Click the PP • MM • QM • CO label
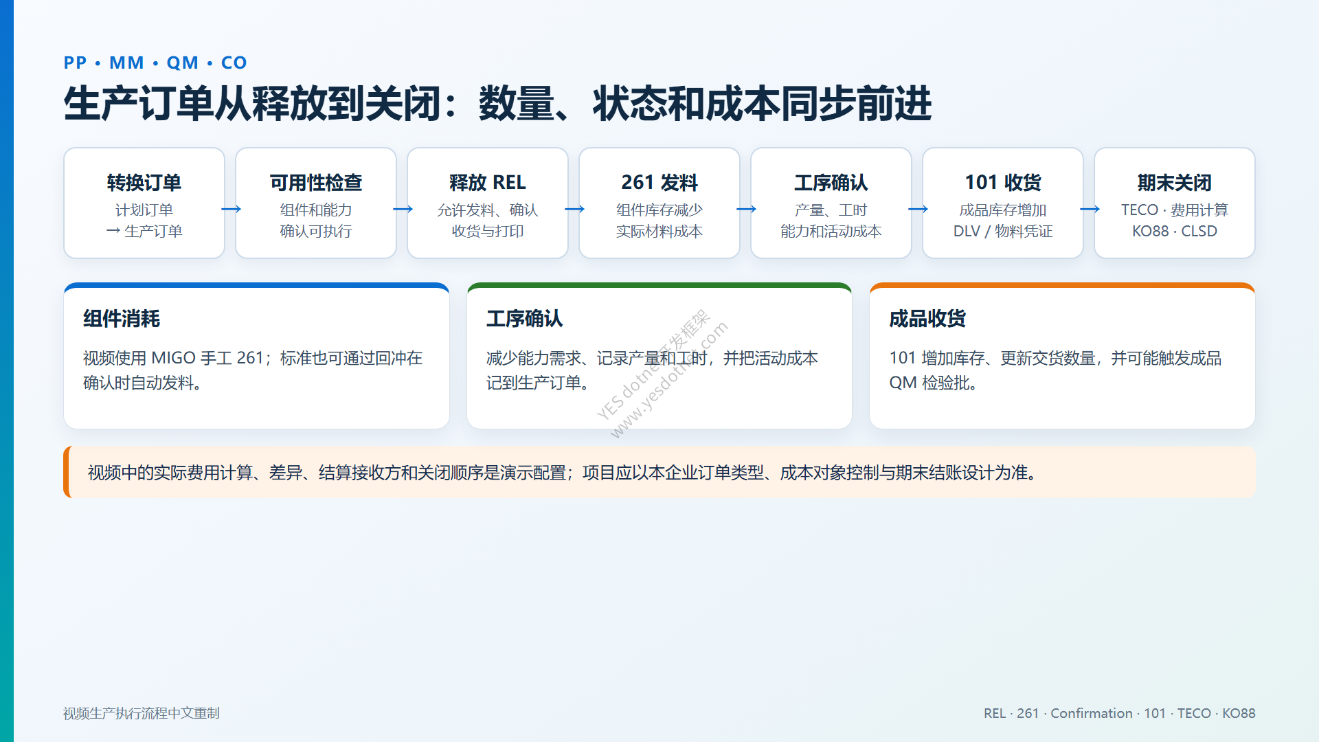 tap(155, 63)
